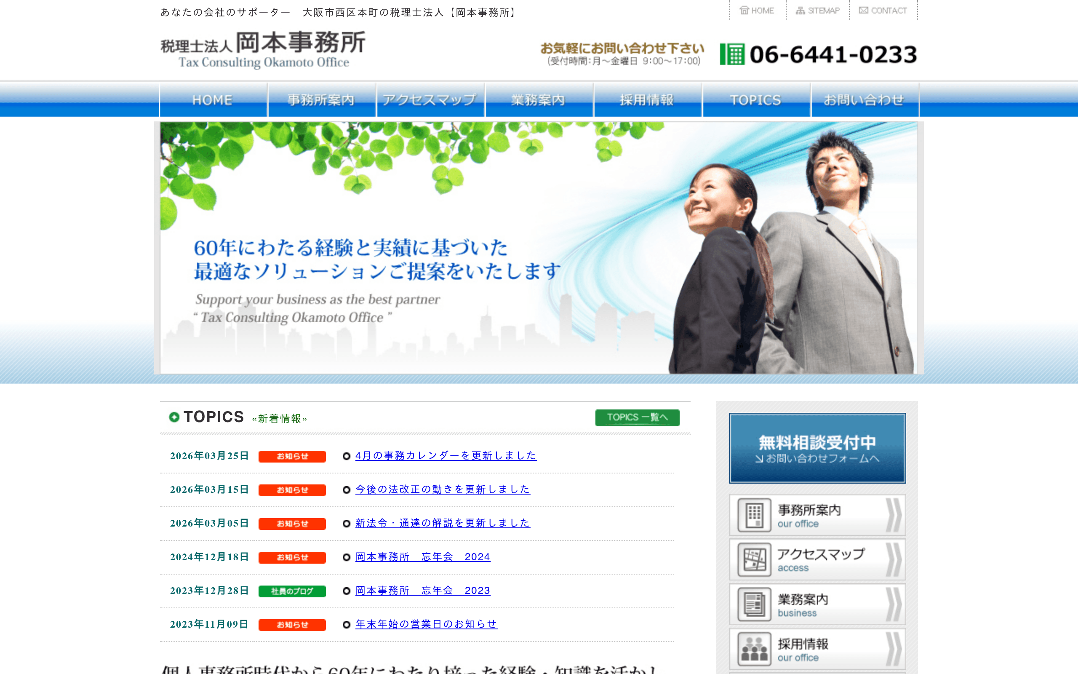The width and height of the screenshot is (1078, 674).
Task: Click the 社員のブログ green label badge
Action: [292, 591]
